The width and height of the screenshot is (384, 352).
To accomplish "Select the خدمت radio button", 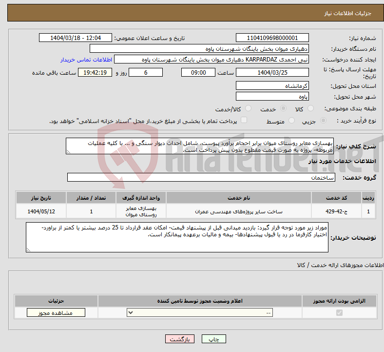I will tap(283, 108).
